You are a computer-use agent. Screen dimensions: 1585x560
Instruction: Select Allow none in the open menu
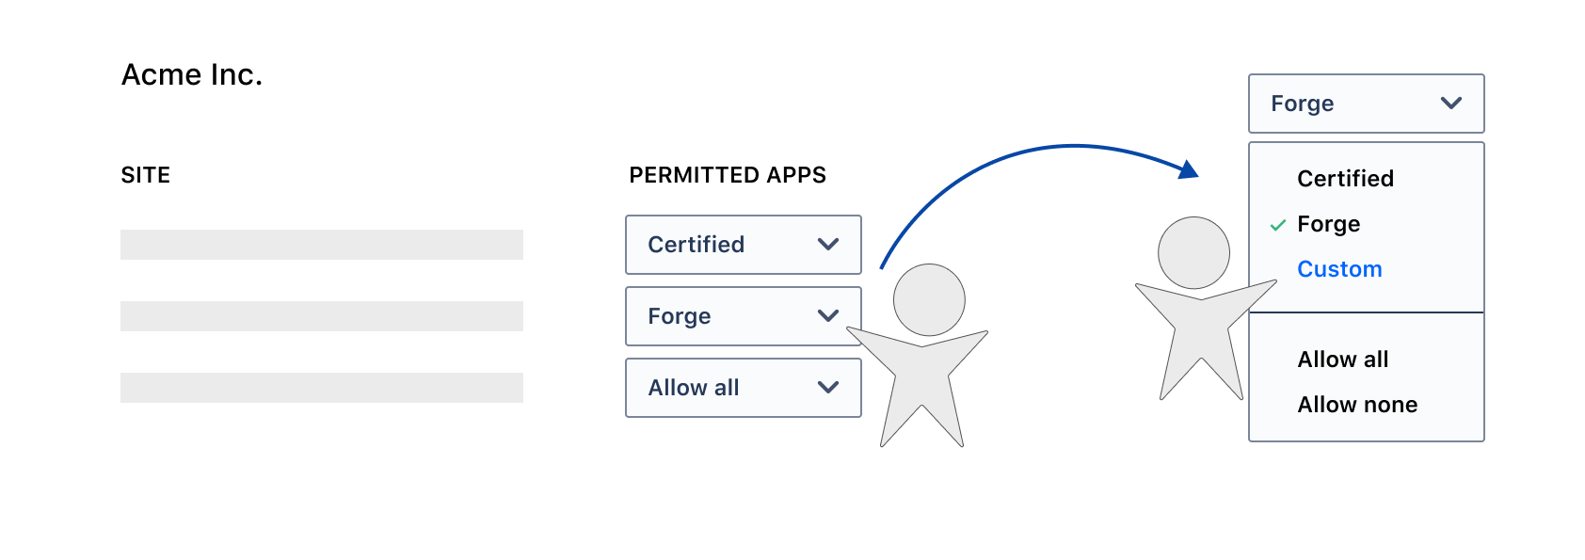(x=1357, y=405)
